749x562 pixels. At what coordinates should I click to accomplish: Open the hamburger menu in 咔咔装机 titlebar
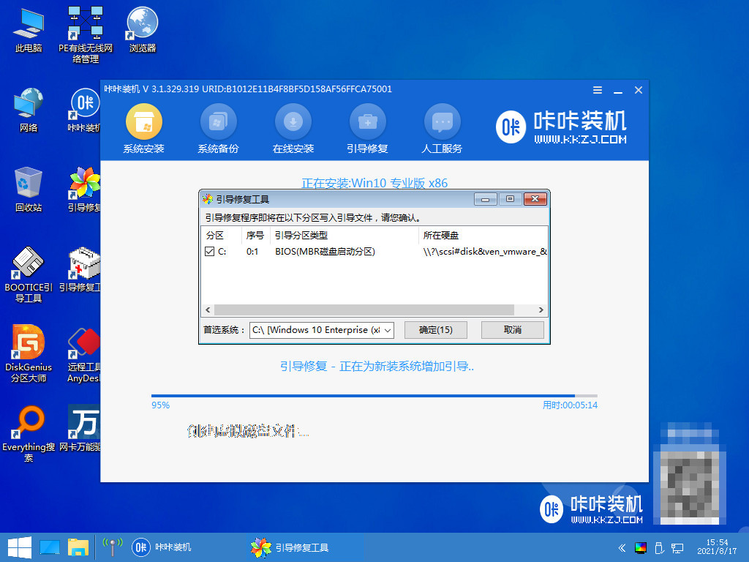coord(597,89)
